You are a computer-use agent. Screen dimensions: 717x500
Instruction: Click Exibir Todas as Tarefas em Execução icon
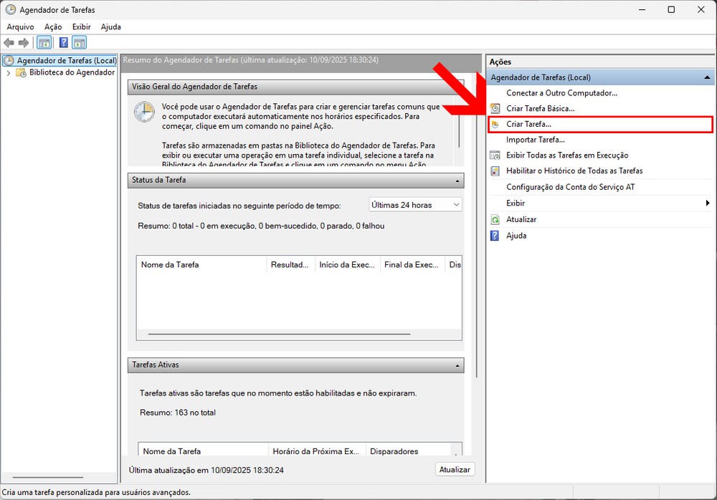coord(495,155)
